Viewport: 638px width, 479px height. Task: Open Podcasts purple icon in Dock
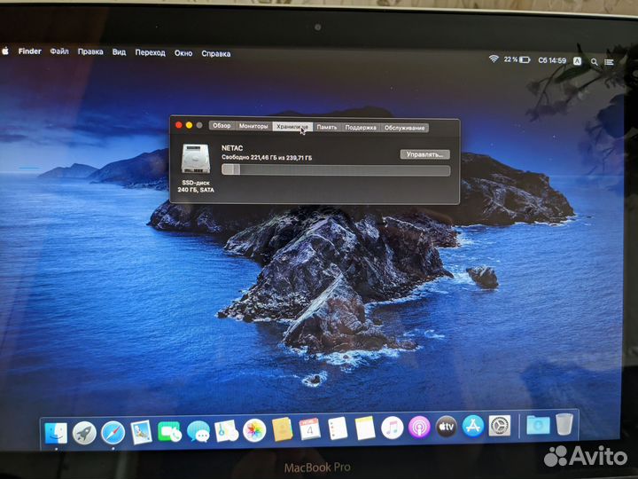click(419, 428)
